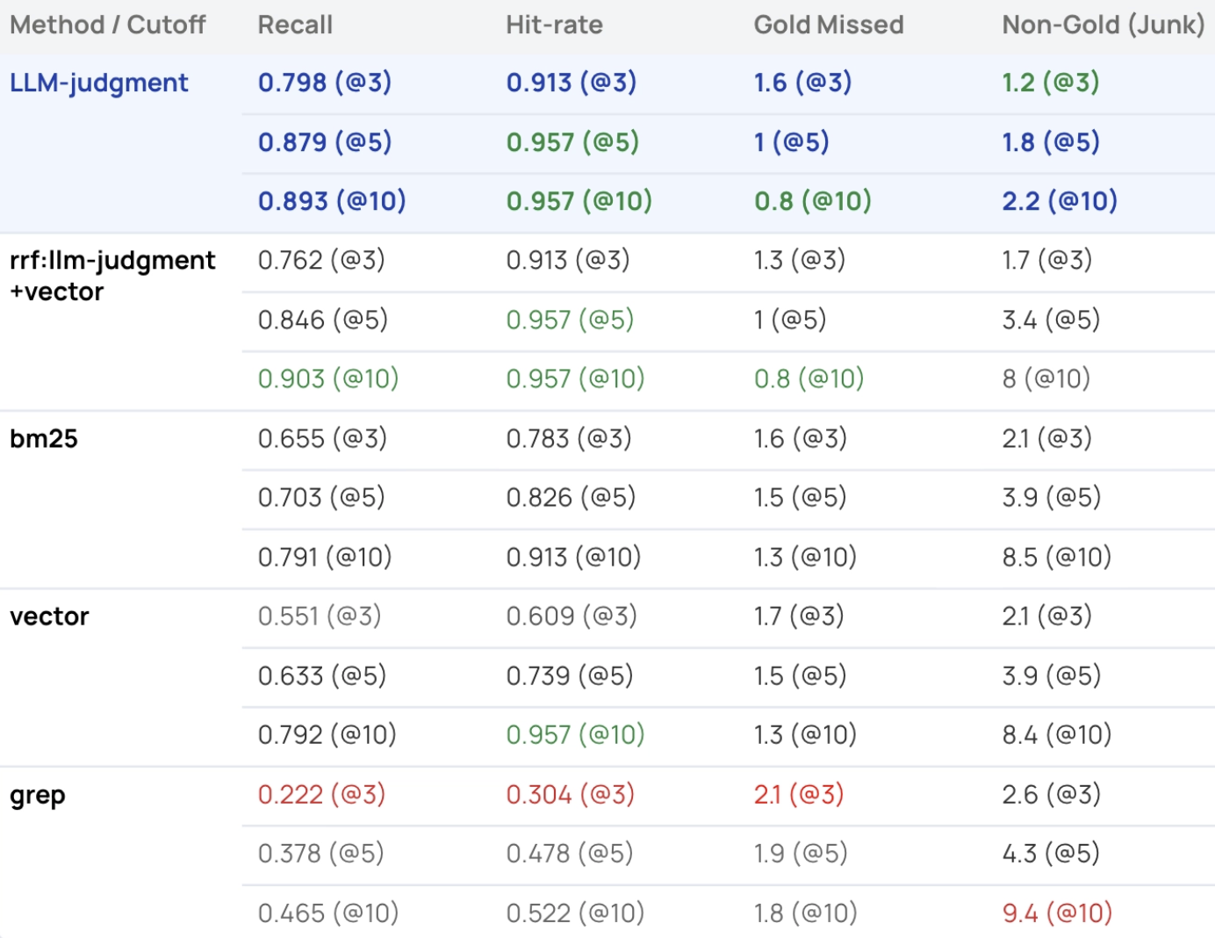The width and height of the screenshot is (1215, 938).
Task: Click junk value "1.8 (@5)"
Action: (x=1051, y=142)
